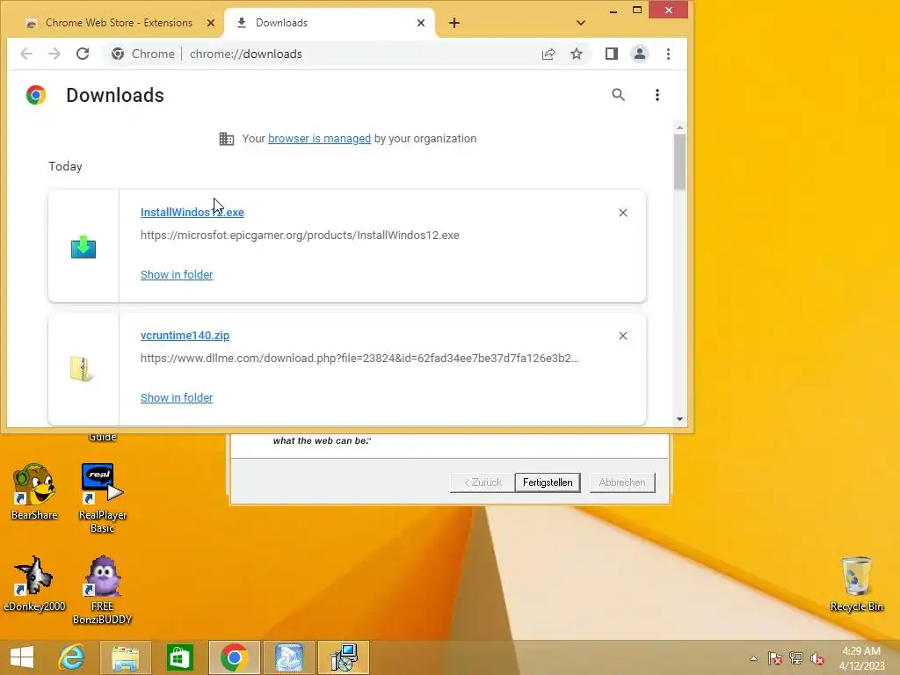Open a new tab with plus button
The image size is (900, 675).
coord(454,23)
